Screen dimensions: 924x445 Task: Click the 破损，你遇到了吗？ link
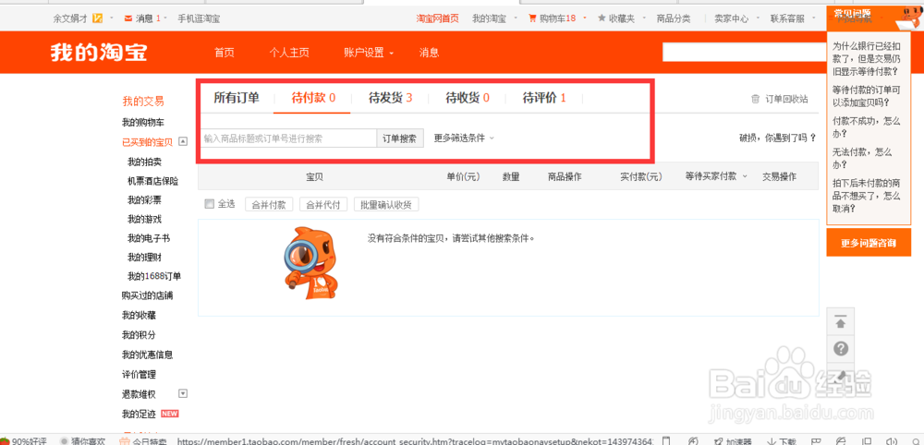(778, 138)
